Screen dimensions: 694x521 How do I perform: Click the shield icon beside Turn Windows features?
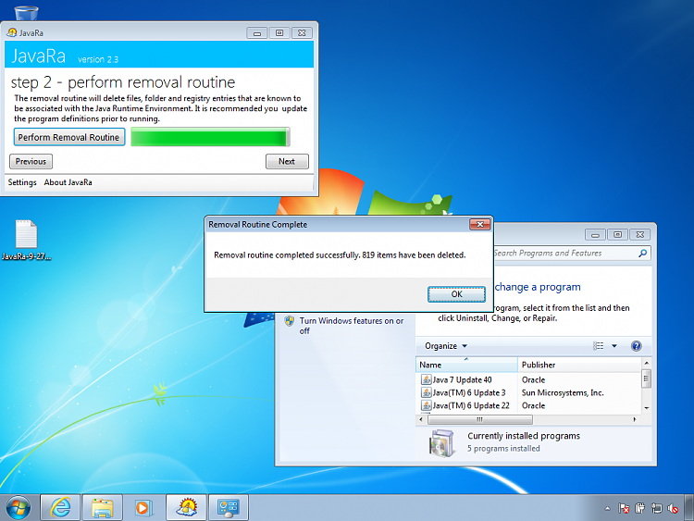pos(290,321)
